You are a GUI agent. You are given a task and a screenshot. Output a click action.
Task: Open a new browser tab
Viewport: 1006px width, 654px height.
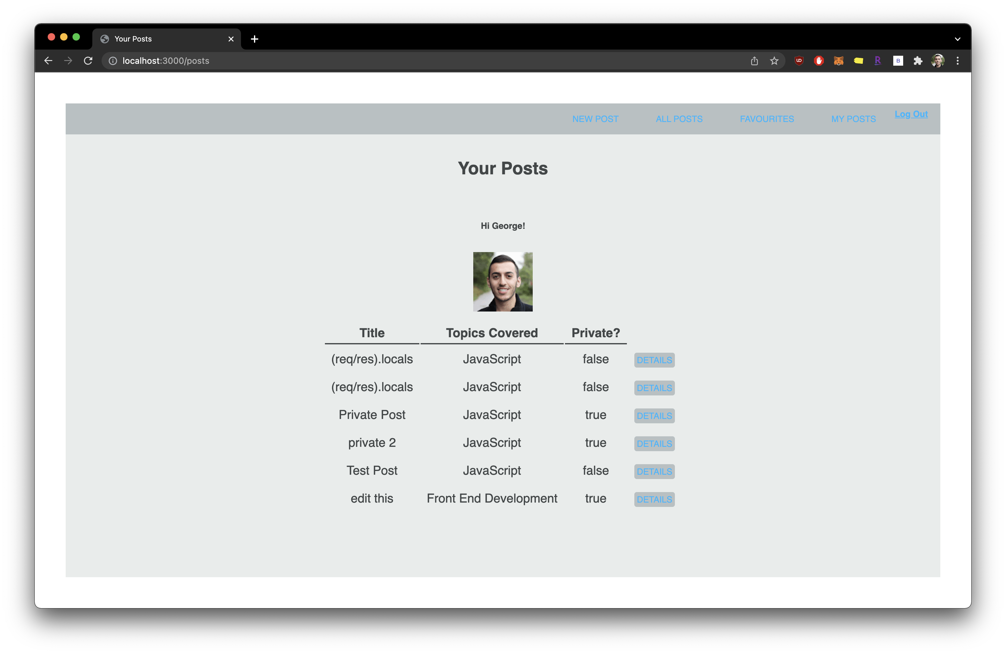[x=255, y=39]
